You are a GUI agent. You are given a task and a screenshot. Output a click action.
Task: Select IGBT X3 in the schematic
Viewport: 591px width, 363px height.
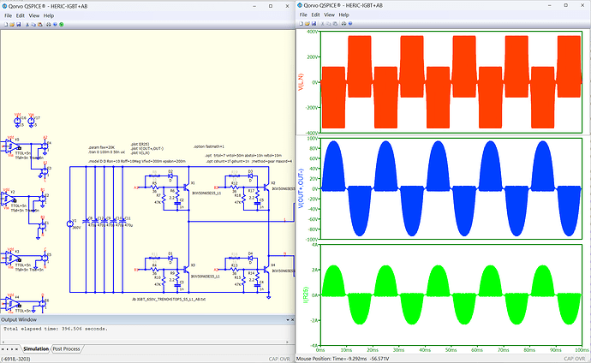(x=186, y=269)
